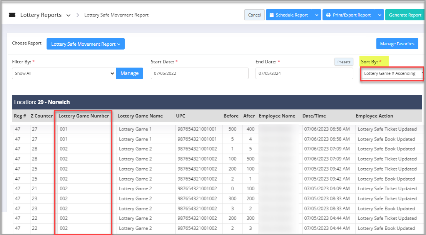Click the Presets button
The image size is (426, 235).
[344, 62]
